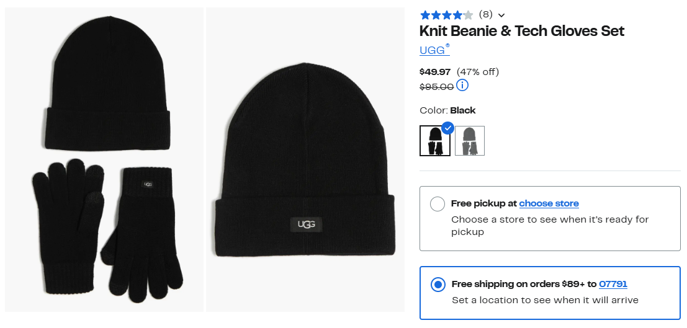Click the "(47% off)" discount label
Screen dimensions: 687x328
(x=477, y=72)
